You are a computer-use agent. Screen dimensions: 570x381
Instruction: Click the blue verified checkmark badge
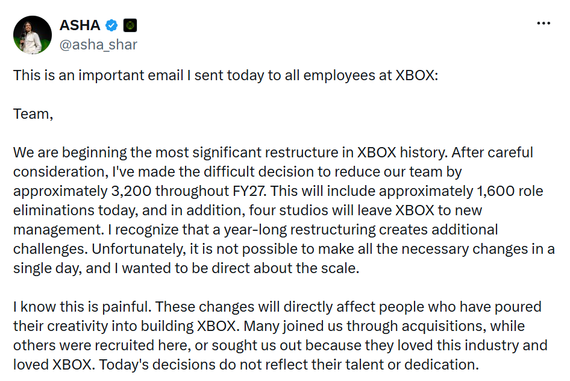point(111,25)
